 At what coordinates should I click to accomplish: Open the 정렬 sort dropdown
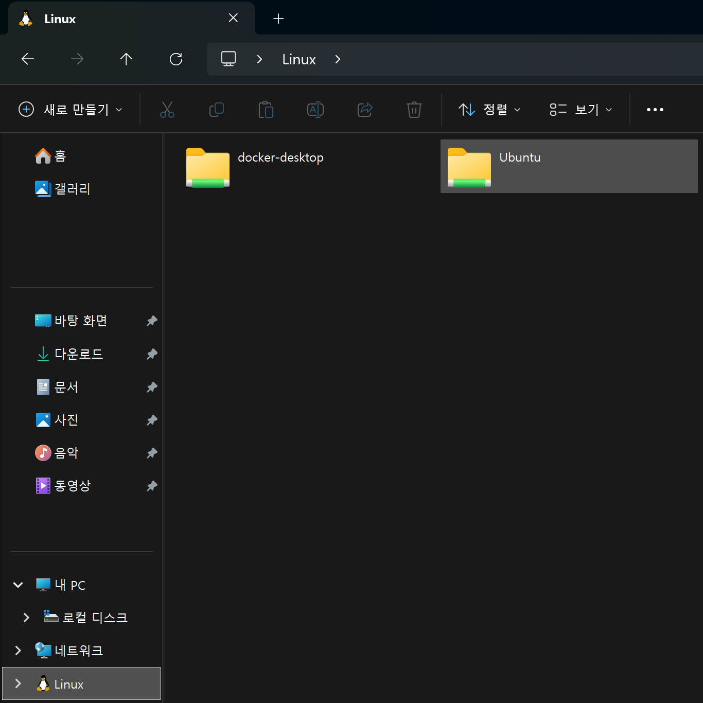point(489,110)
